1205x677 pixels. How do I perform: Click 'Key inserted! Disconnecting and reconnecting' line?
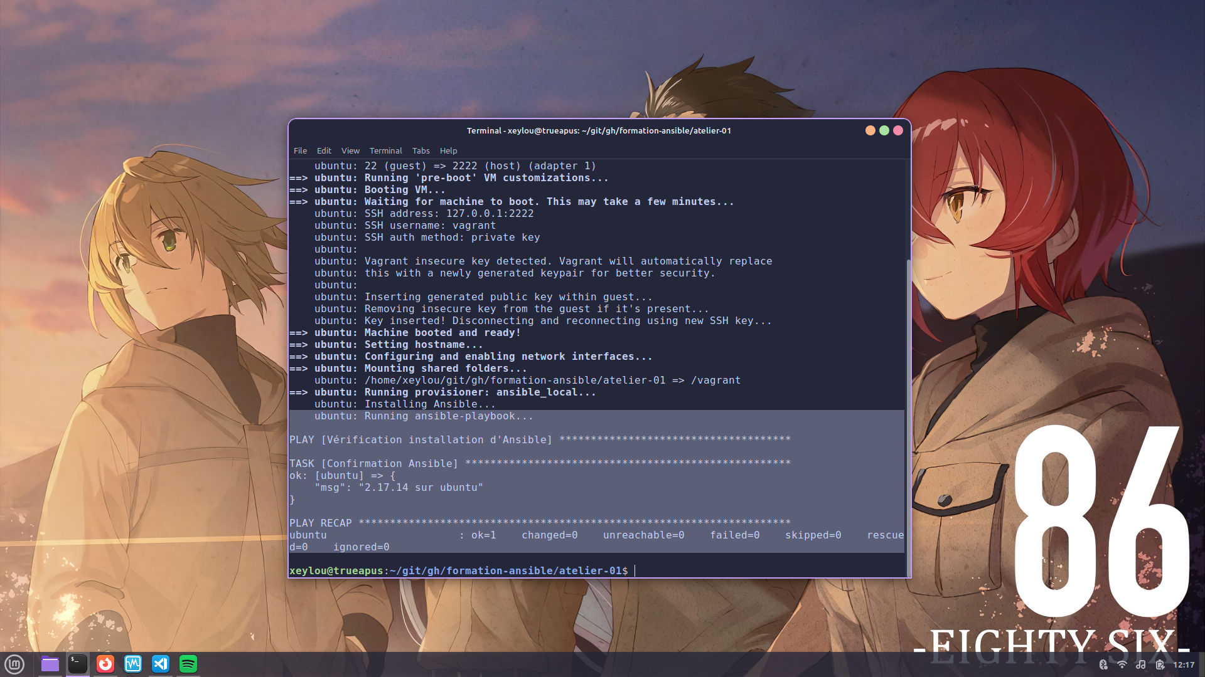tap(543, 320)
